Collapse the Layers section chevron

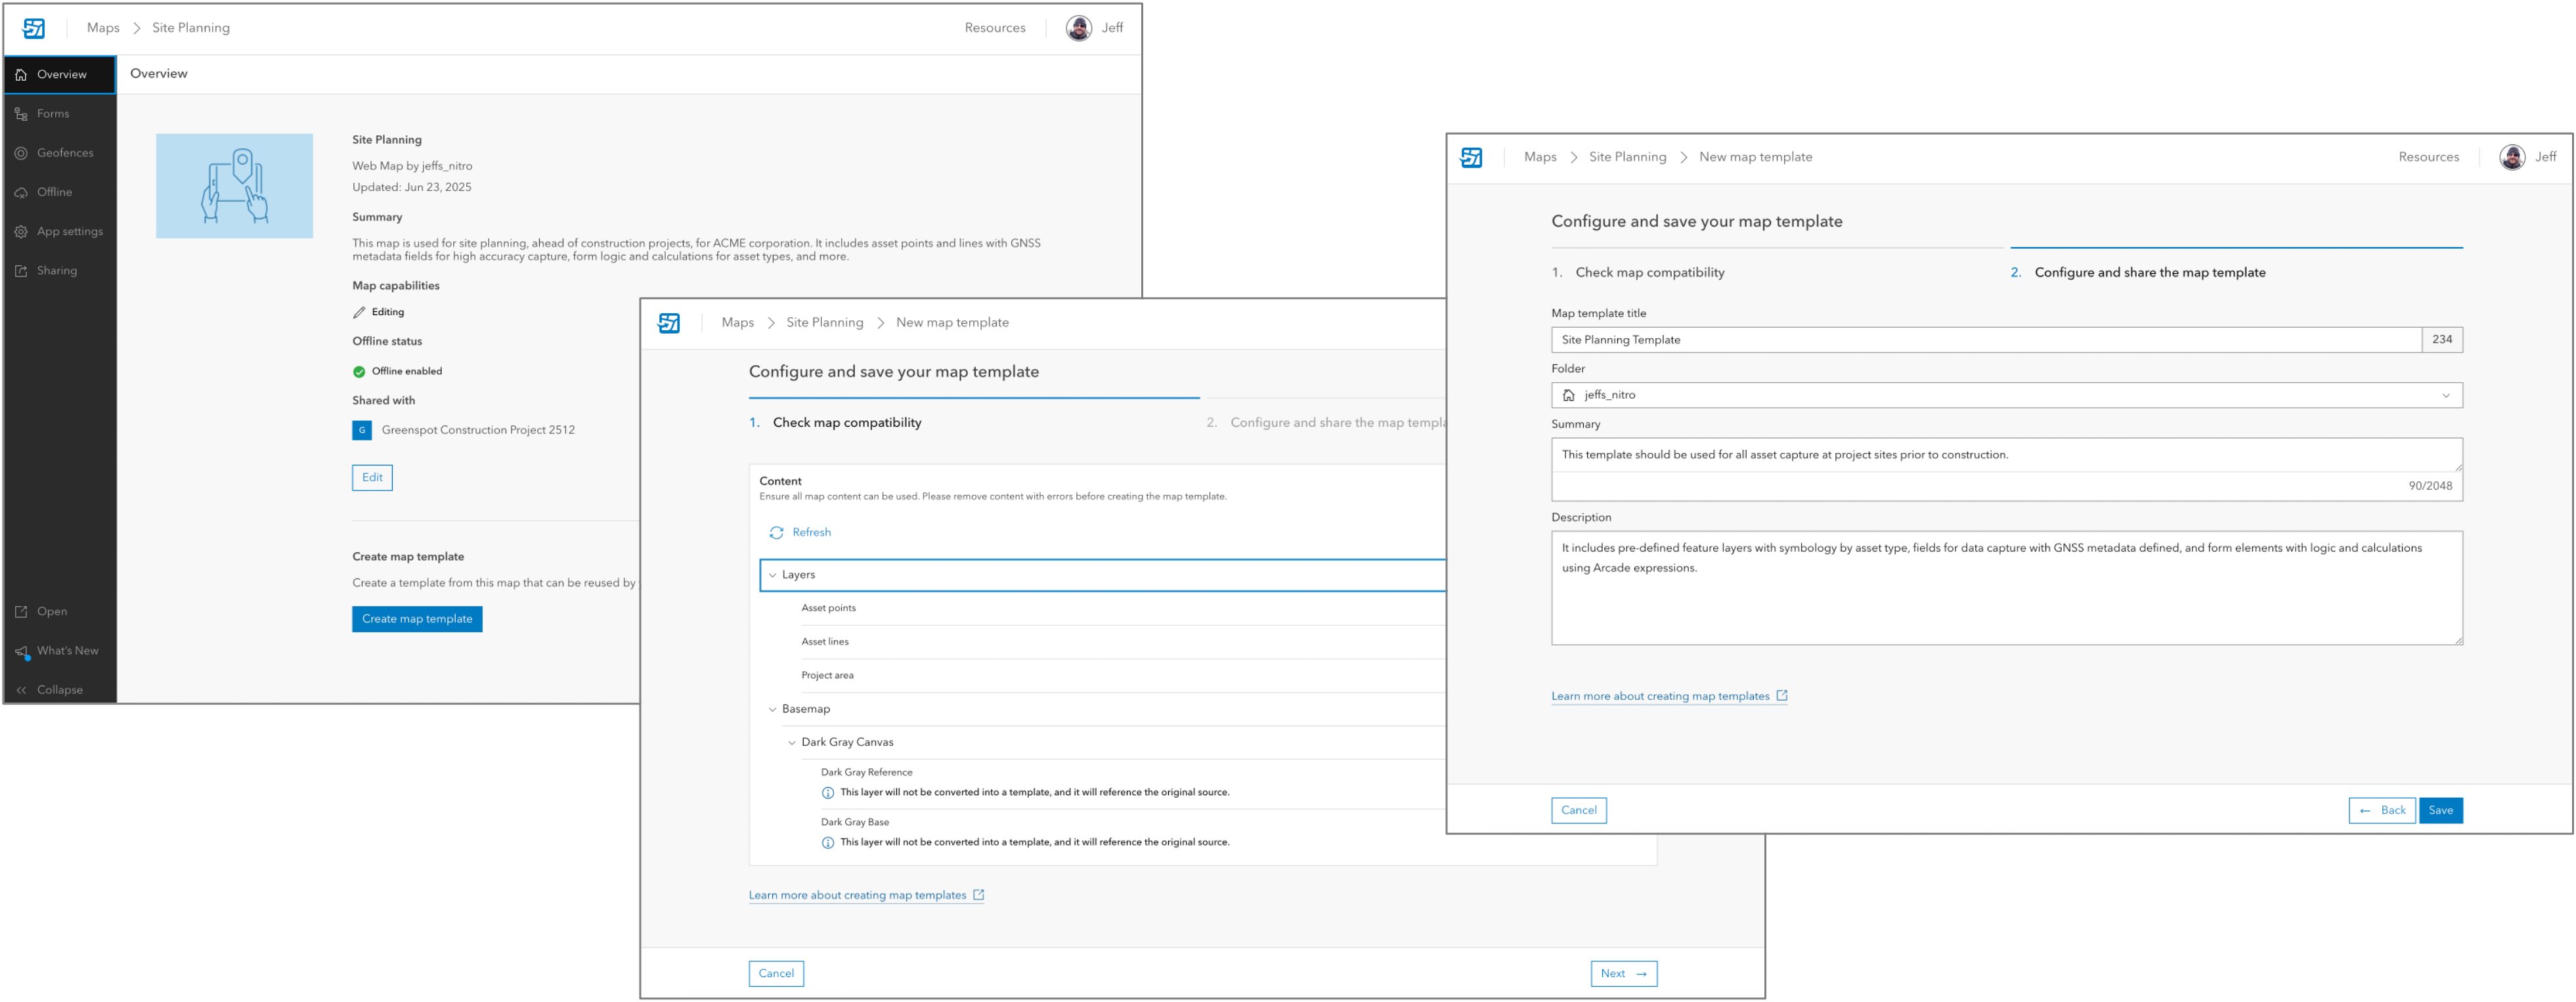(772, 575)
